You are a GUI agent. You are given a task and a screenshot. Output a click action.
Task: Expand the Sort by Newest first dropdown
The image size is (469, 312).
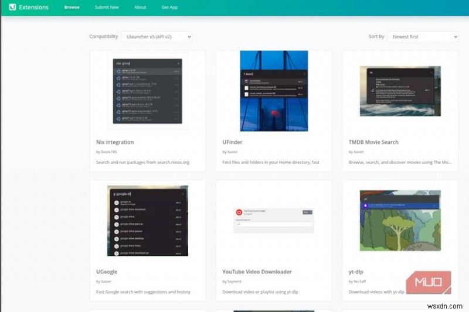423,37
